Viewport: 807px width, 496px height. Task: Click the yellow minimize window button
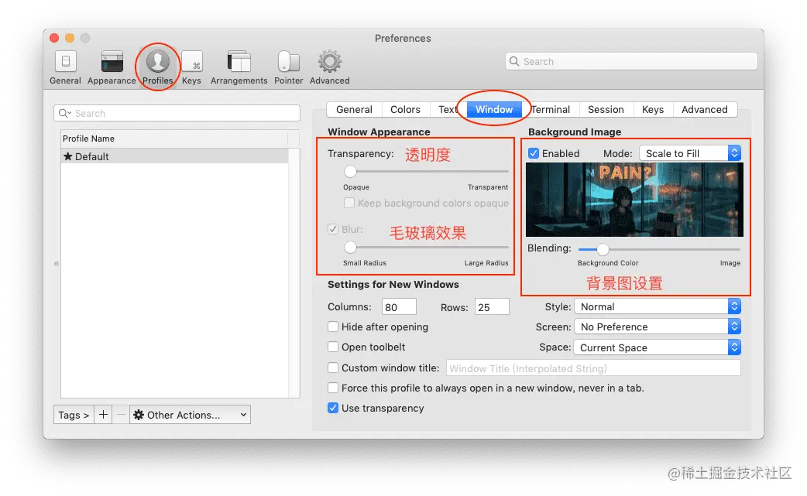click(70, 38)
